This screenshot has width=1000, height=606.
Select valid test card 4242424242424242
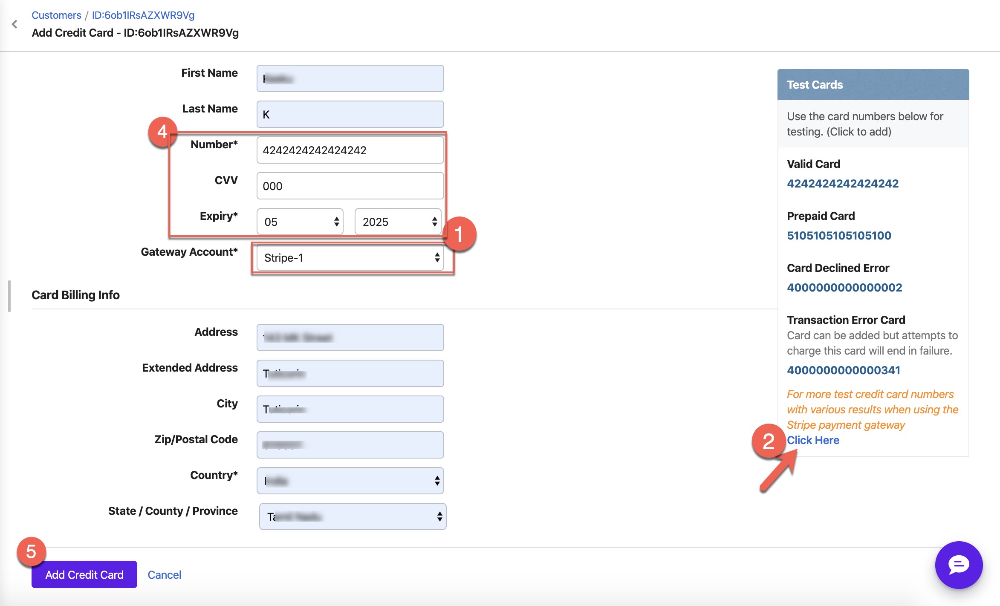coord(842,183)
